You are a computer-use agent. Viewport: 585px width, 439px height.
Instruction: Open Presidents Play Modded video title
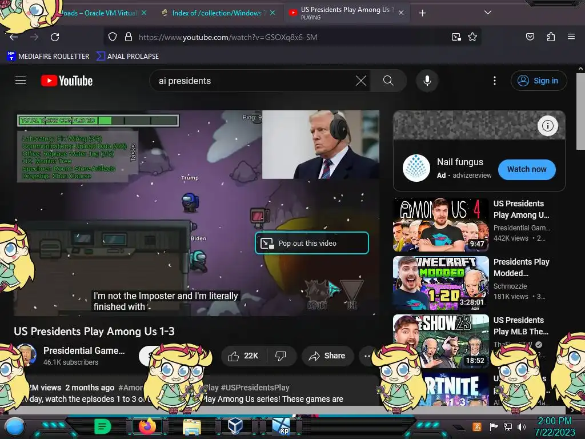click(521, 268)
